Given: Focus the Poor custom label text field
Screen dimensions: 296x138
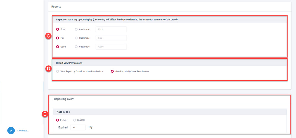Looking at the screenshot, I should [x=111, y=29].
